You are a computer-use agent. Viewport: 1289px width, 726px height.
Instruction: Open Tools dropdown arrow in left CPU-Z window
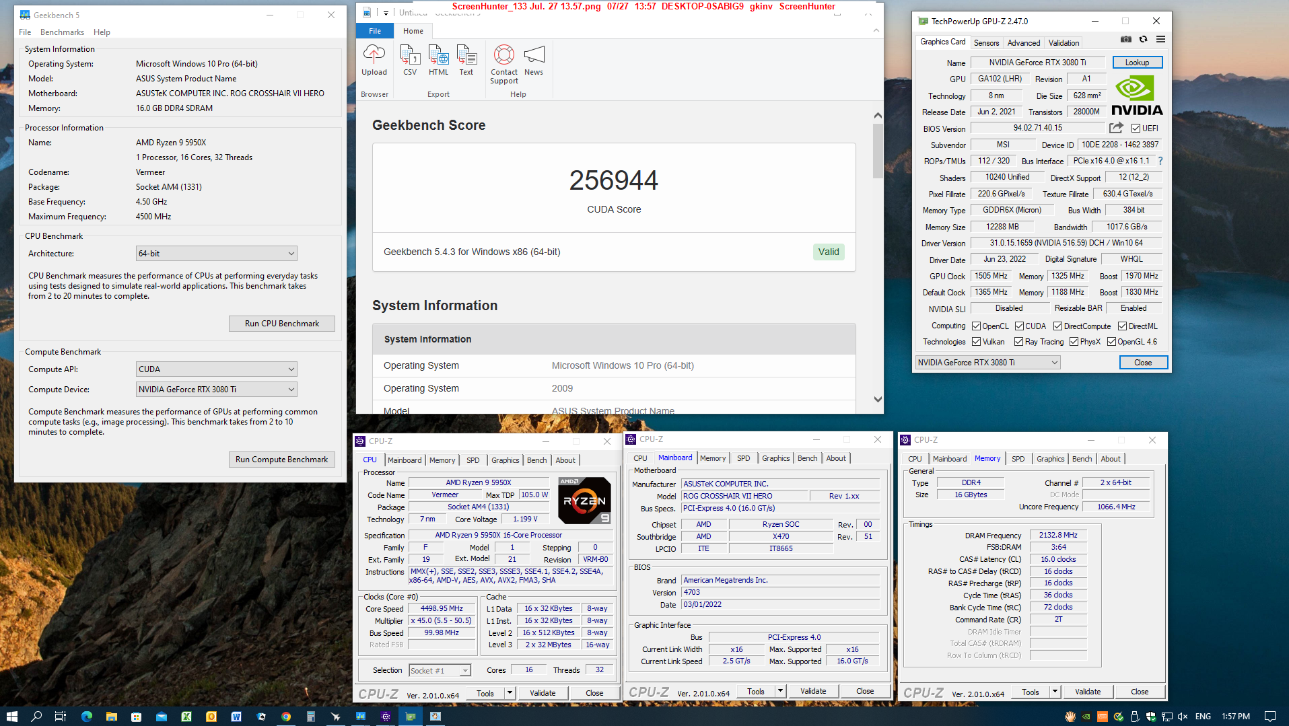pyautogui.click(x=510, y=693)
